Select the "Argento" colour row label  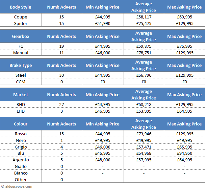pyautogui.click(x=21, y=160)
